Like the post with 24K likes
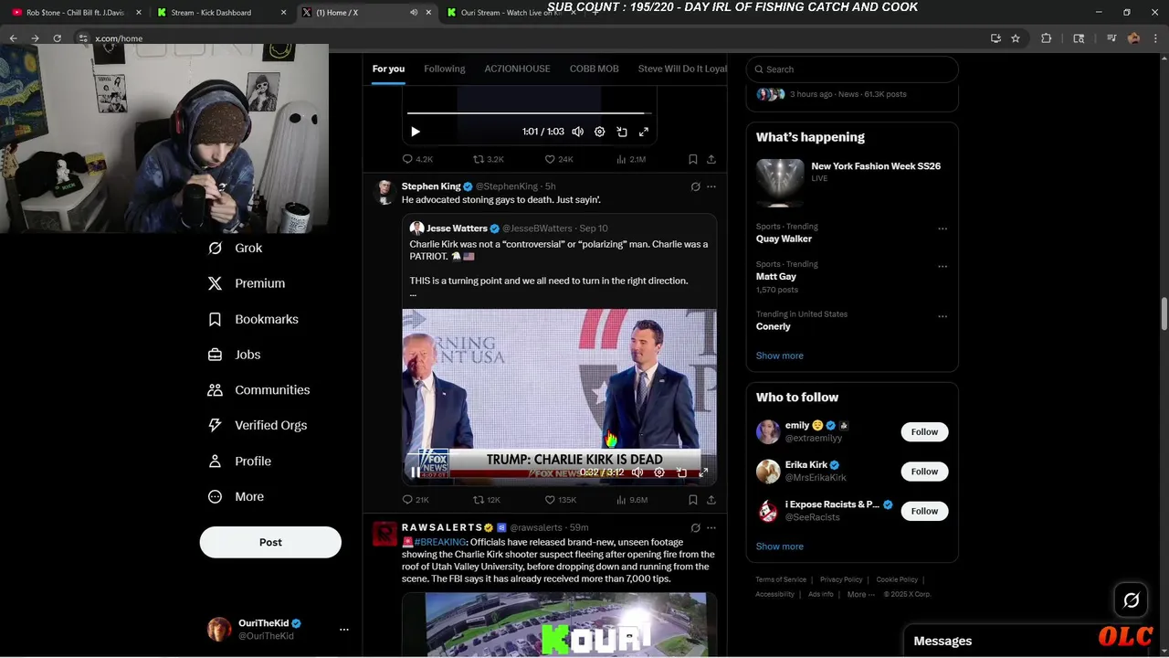The height and width of the screenshot is (658, 1169). point(559,159)
